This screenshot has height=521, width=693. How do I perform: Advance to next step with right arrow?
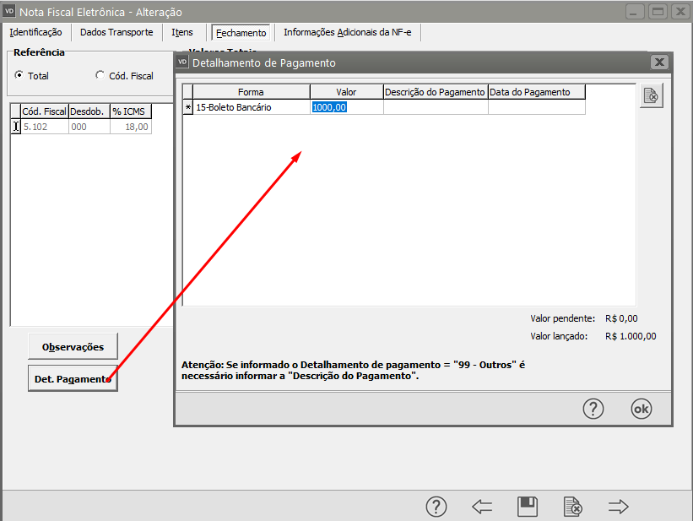(x=619, y=506)
